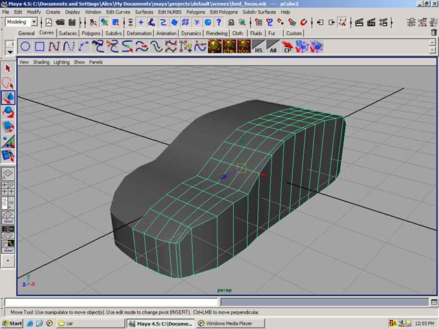Image resolution: width=439 pixels, height=329 pixels.
Task: Open the Shading panel menu
Action: [41, 62]
